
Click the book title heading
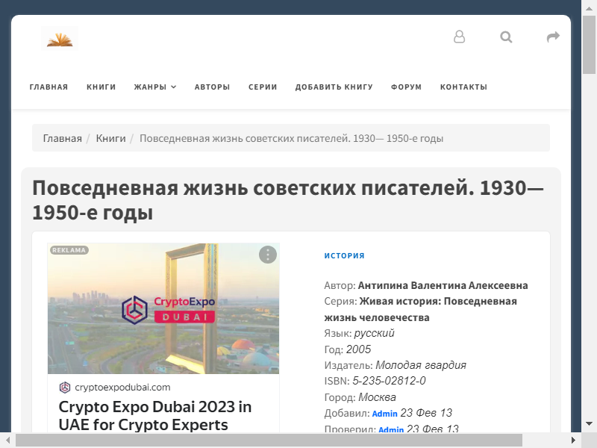288,200
